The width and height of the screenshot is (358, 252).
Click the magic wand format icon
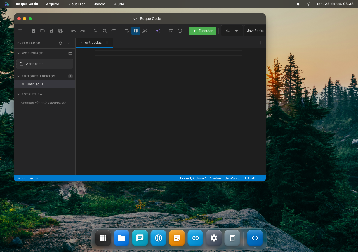(x=145, y=31)
